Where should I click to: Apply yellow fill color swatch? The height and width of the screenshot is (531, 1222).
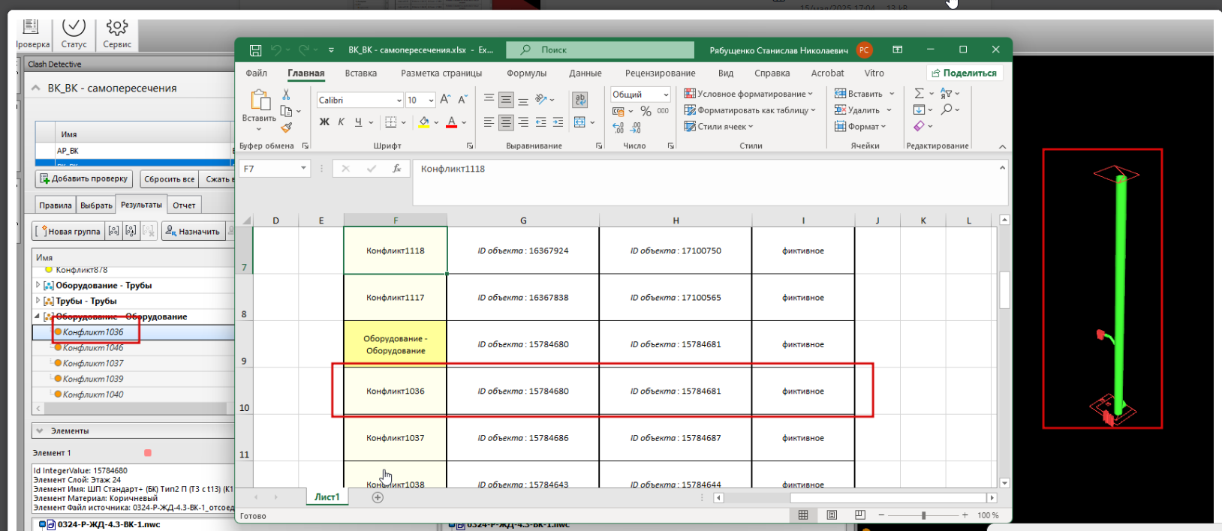coord(424,122)
